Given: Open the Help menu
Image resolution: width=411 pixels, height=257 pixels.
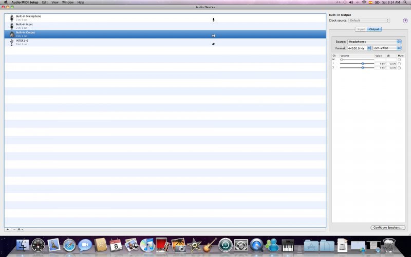Looking at the screenshot, I should tap(81, 3).
